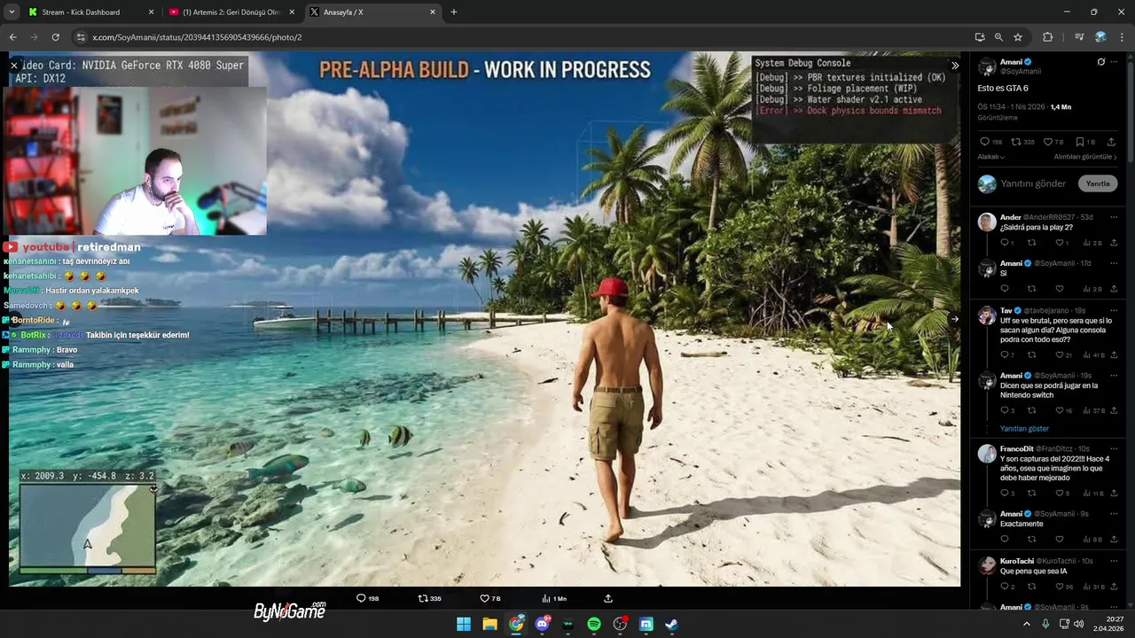Click like heart below the photo

(484, 598)
